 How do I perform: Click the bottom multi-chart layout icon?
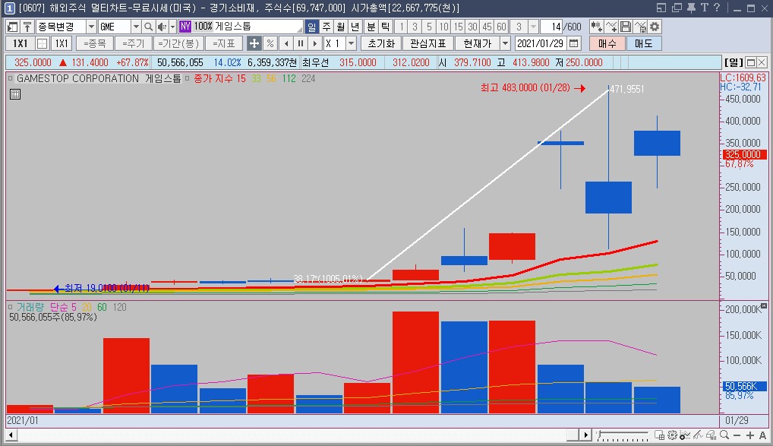[x=659, y=435]
